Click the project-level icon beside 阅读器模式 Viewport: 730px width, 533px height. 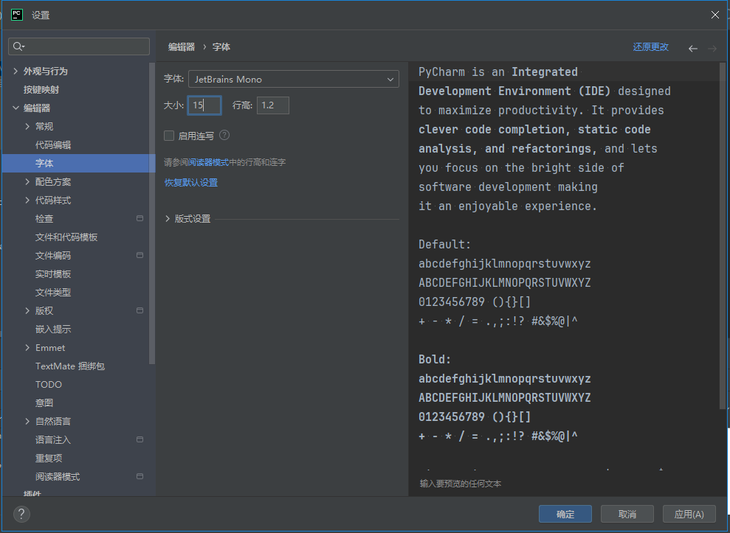point(140,476)
